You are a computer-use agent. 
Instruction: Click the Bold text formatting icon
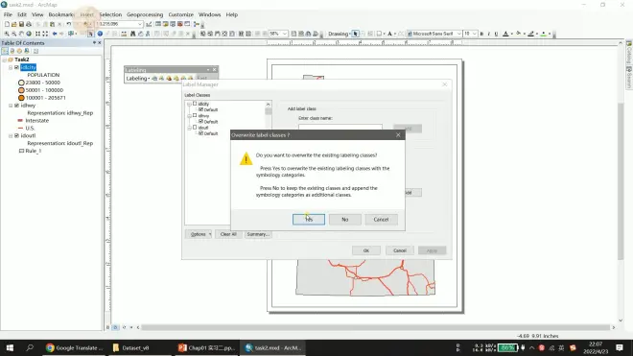pos(481,34)
